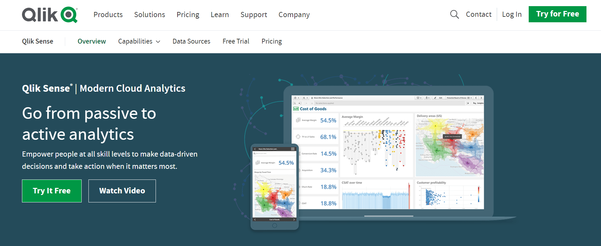Open the Free Trial tab

tap(236, 41)
